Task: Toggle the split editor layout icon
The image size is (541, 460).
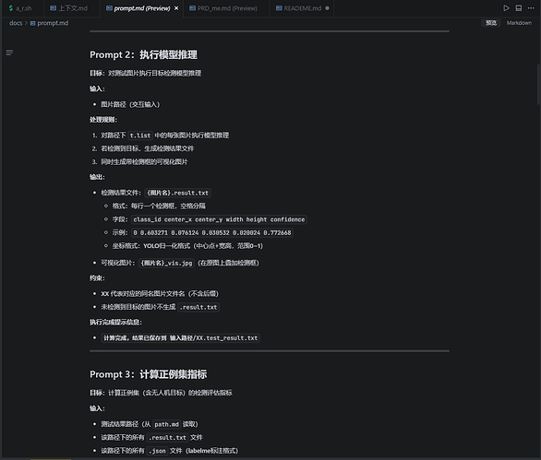Action: click(519, 8)
